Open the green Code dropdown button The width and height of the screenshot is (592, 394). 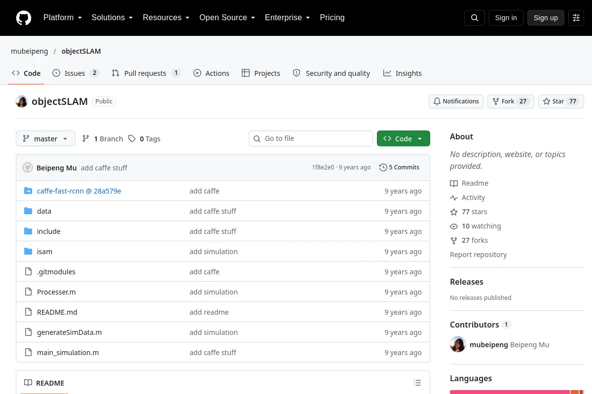pyautogui.click(x=404, y=139)
